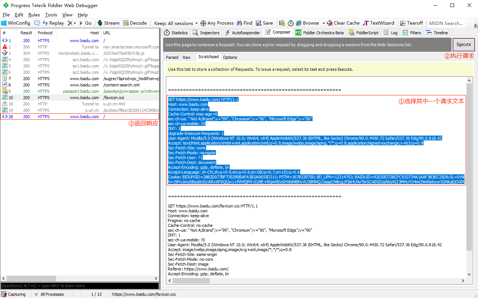The image size is (478, 298).
Task: Toggle Stream mode in toolbar
Action: (109, 23)
